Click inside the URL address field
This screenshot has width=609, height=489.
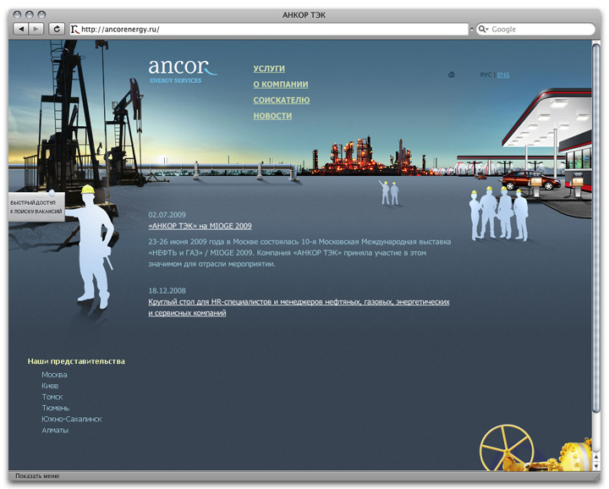point(271,29)
